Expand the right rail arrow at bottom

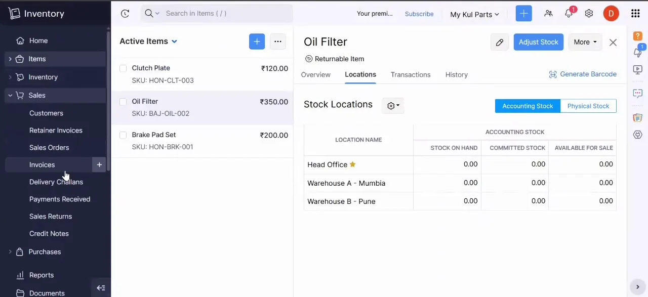pyautogui.click(x=638, y=287)
